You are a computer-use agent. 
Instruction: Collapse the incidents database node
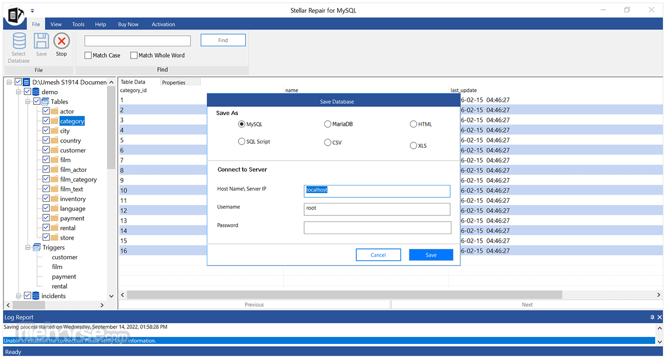tap(19, 296)
